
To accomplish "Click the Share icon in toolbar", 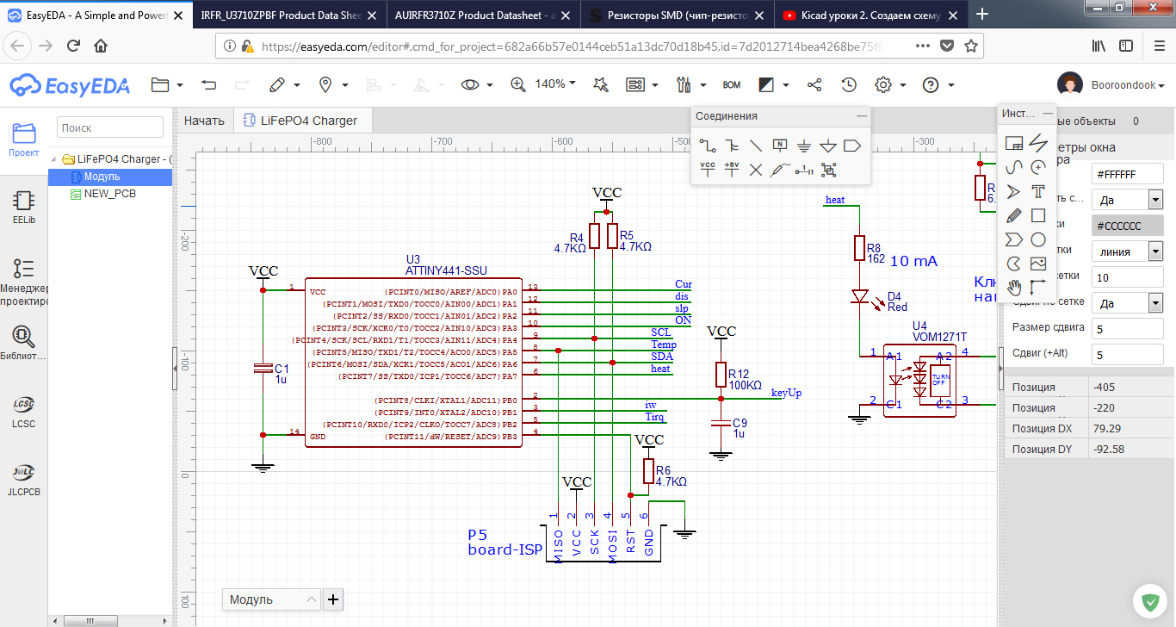I will click(814, 84).
